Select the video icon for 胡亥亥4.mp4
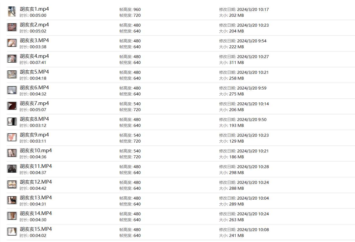Image resolution: width=355 pixels, height=242 pixels. [x=12, y=59]
